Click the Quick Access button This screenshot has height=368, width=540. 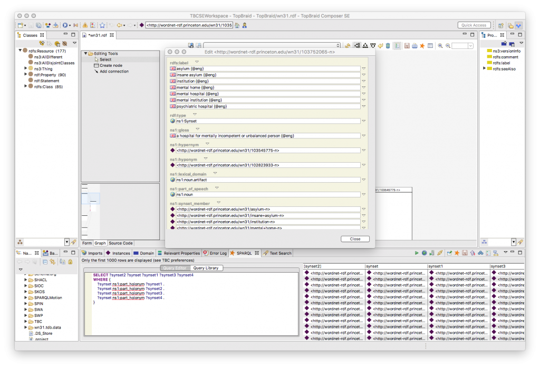pyautogui.click(x=474, y=25)
